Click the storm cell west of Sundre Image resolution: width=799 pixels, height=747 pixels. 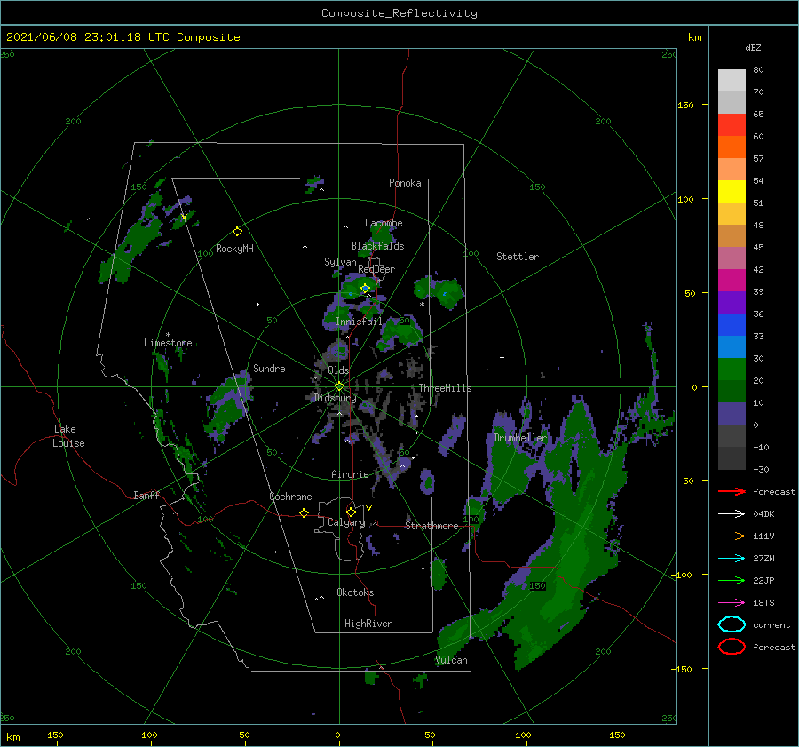pyautogui.click(x=228, y=405)
